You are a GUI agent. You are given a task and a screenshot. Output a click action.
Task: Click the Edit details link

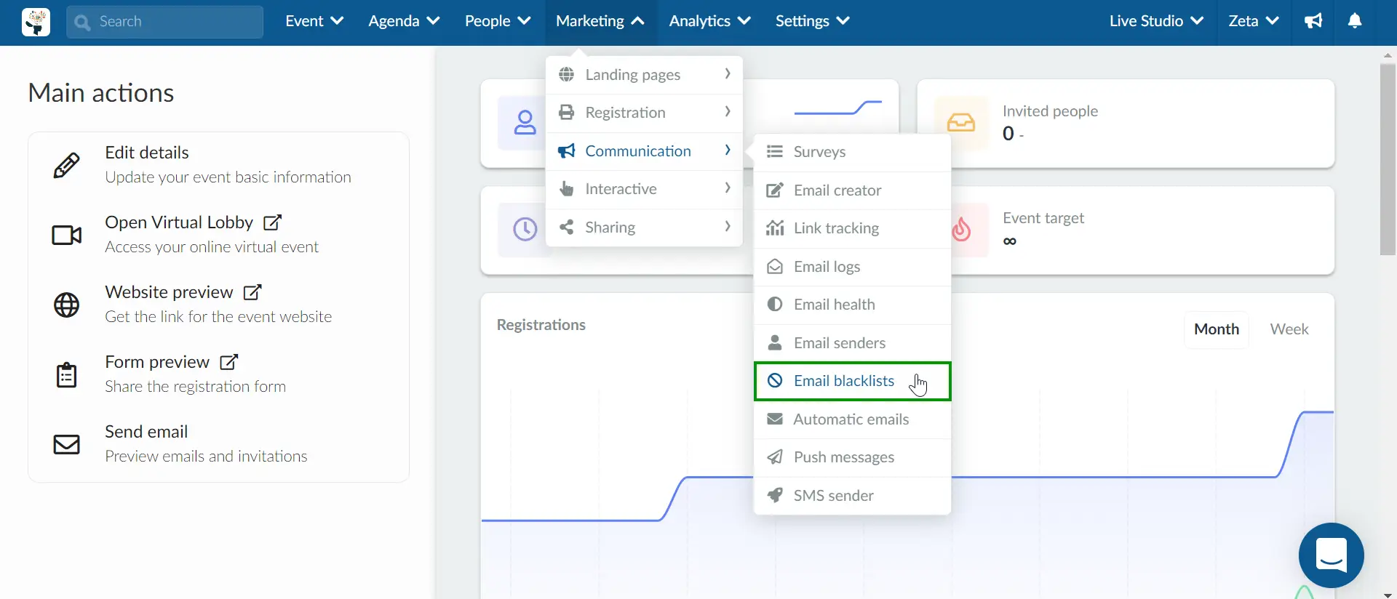(147, 153)
